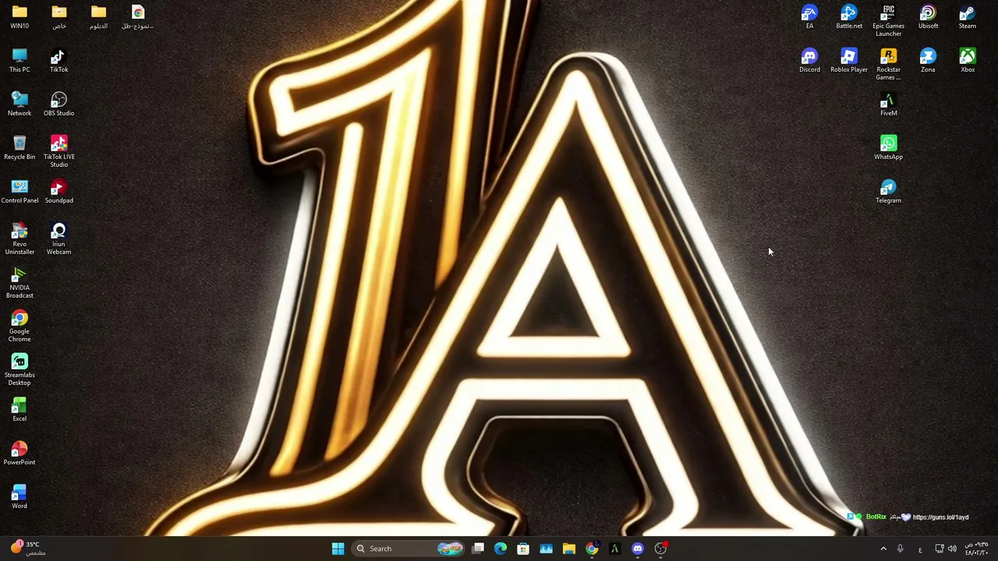Switch the input language indicator
The height and width of the screenshot is (561, 998).
(920, 549)
